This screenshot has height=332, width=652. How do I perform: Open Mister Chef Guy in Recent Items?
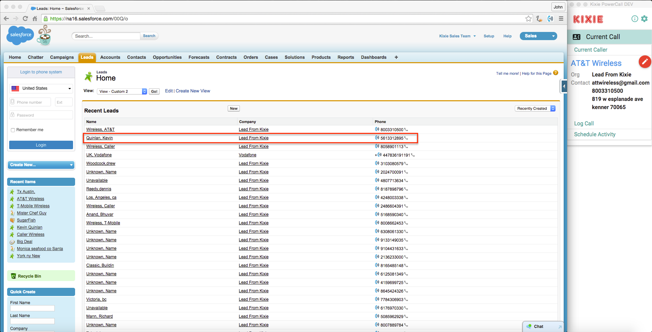point(32,213)
